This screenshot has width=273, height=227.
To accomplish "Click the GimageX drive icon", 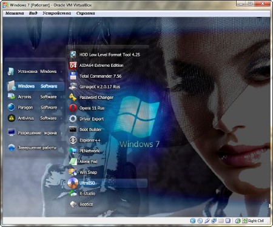I will [x=73, y=87].
